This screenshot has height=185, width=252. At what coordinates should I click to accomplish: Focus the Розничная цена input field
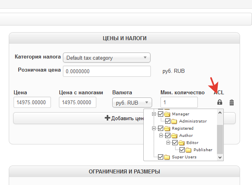point(107,71)
